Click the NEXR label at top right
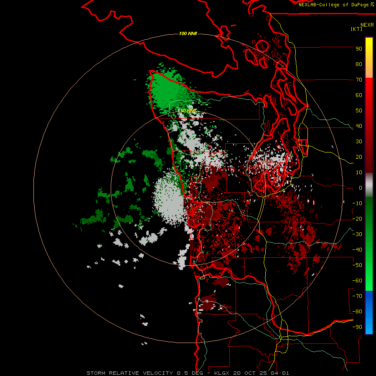 click(x=367, y=25)
